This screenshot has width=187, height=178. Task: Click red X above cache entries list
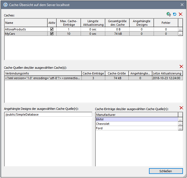[x=181, y=108]
